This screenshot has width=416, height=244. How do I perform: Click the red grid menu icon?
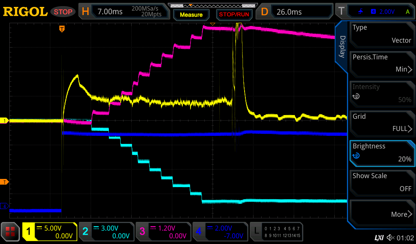[x=11, y=232]
